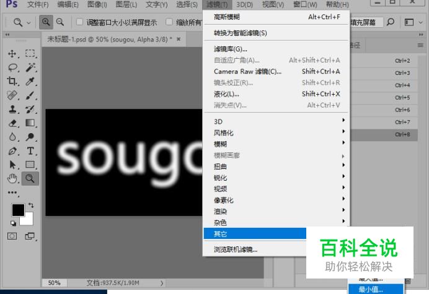
Task: Open the 图层(L) menu
Action: [x=126, y=4]
